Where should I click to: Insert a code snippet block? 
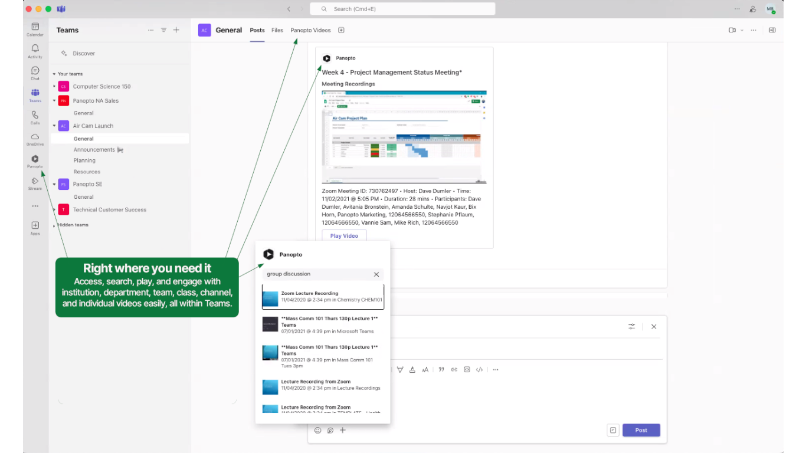467,370
